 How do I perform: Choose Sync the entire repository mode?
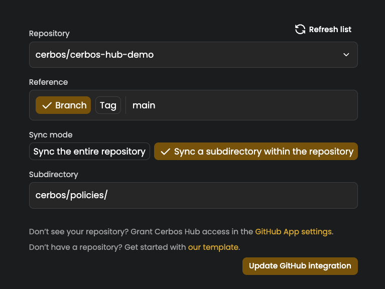(x=89, y=152)
